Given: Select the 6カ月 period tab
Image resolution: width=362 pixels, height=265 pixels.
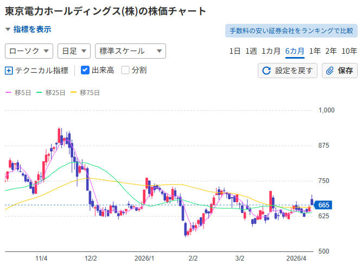Looking at the screenshot, I should click(295, 51).
